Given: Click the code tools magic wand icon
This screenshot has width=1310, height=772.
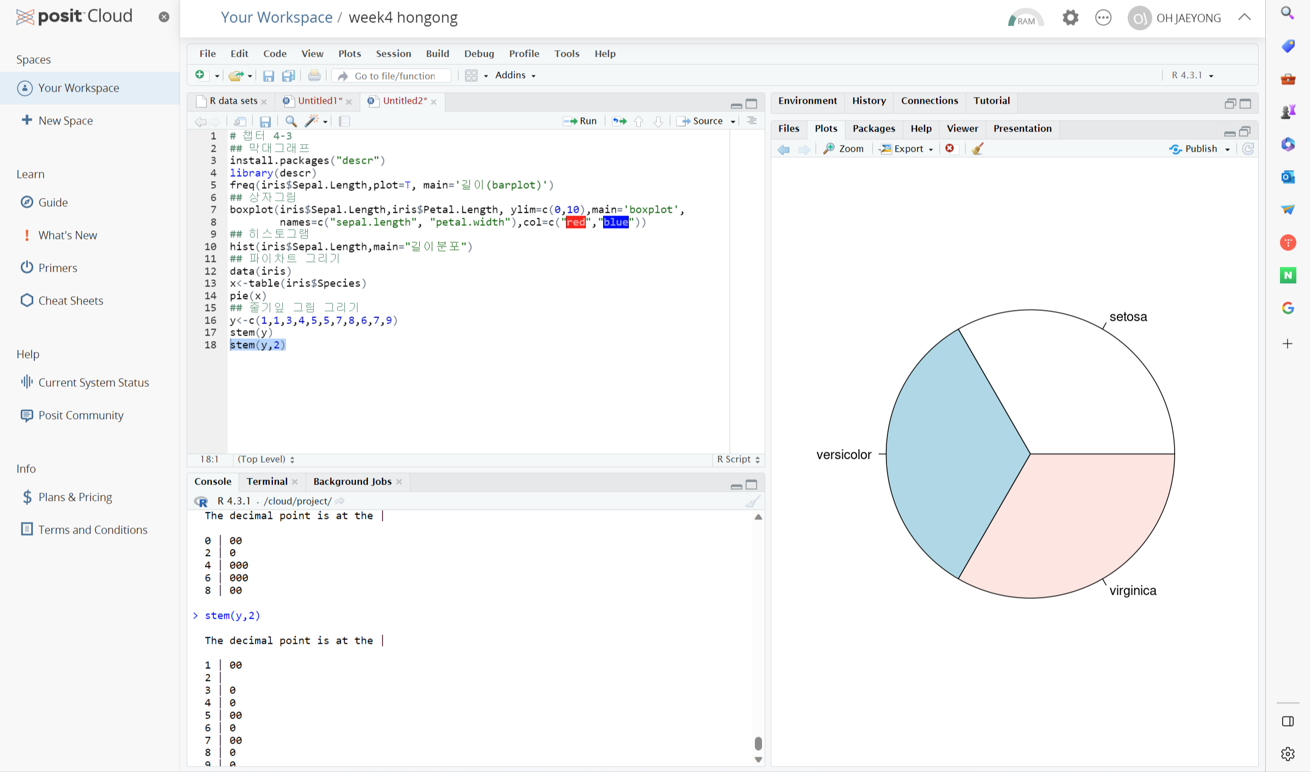Looking at the screenshot, I should point(312,121).
